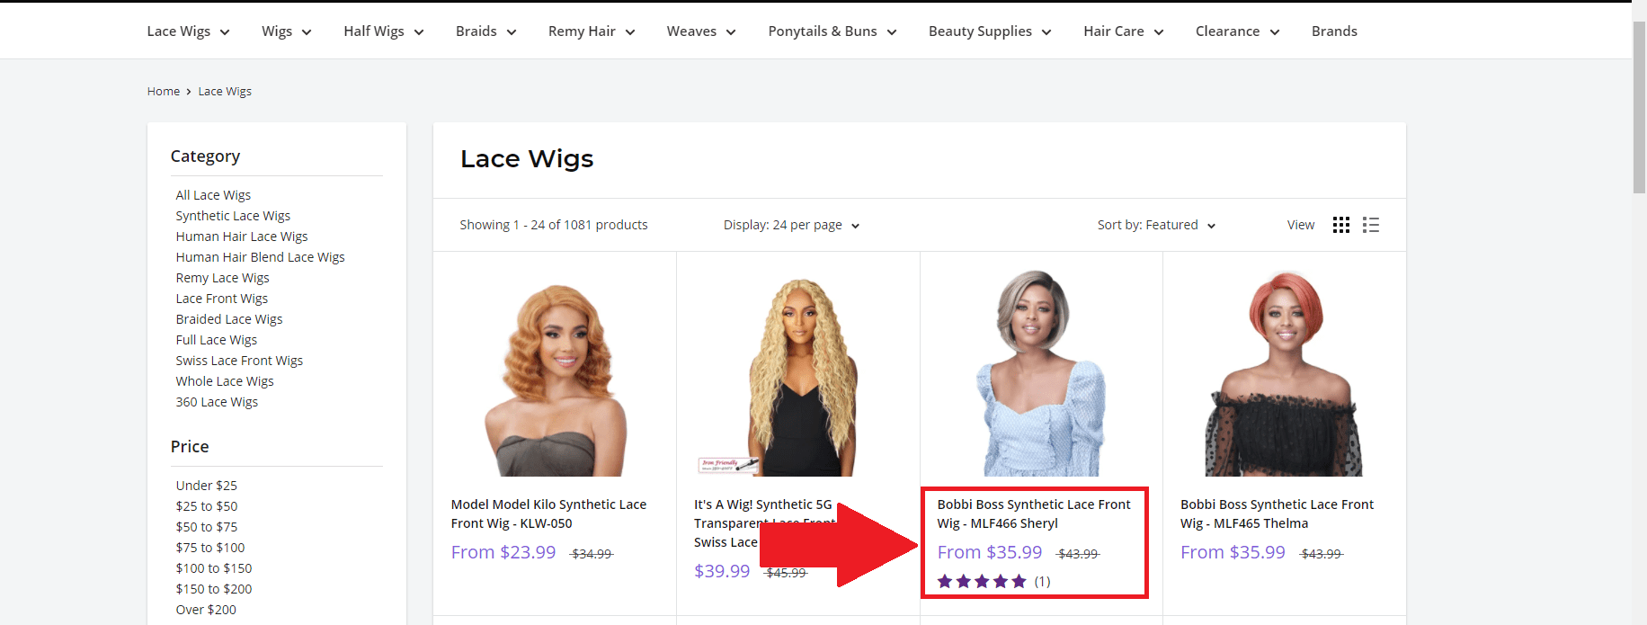Viewport: 1647px width, 625px height.
Task: Filter price $50 to $75
Action: [x=207, y=527]
